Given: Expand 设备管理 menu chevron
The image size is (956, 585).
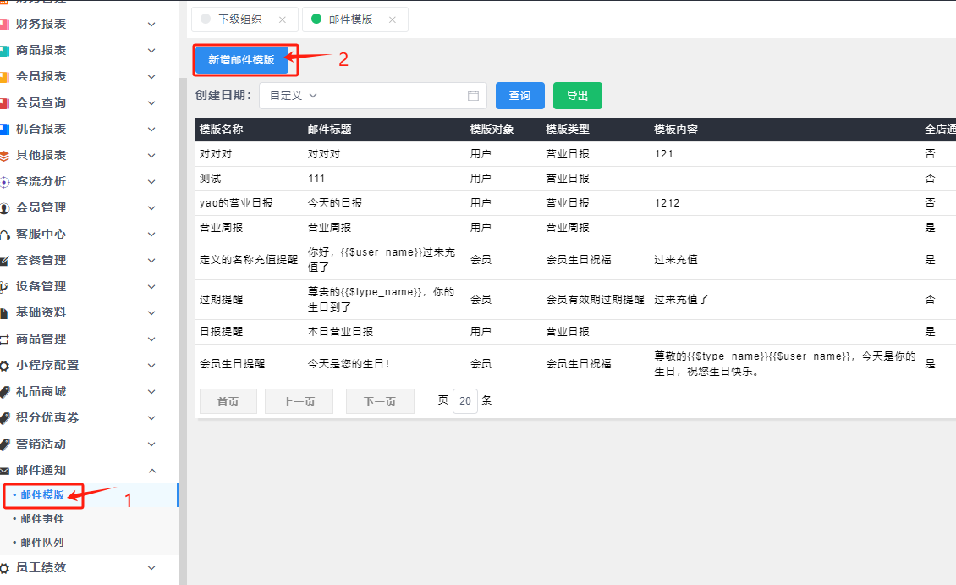Looking at the screenshot, I should [151, 287].
